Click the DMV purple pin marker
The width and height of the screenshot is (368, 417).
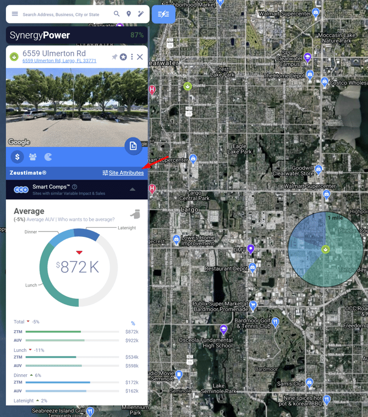pyautogui.click(x=251, y=249)
